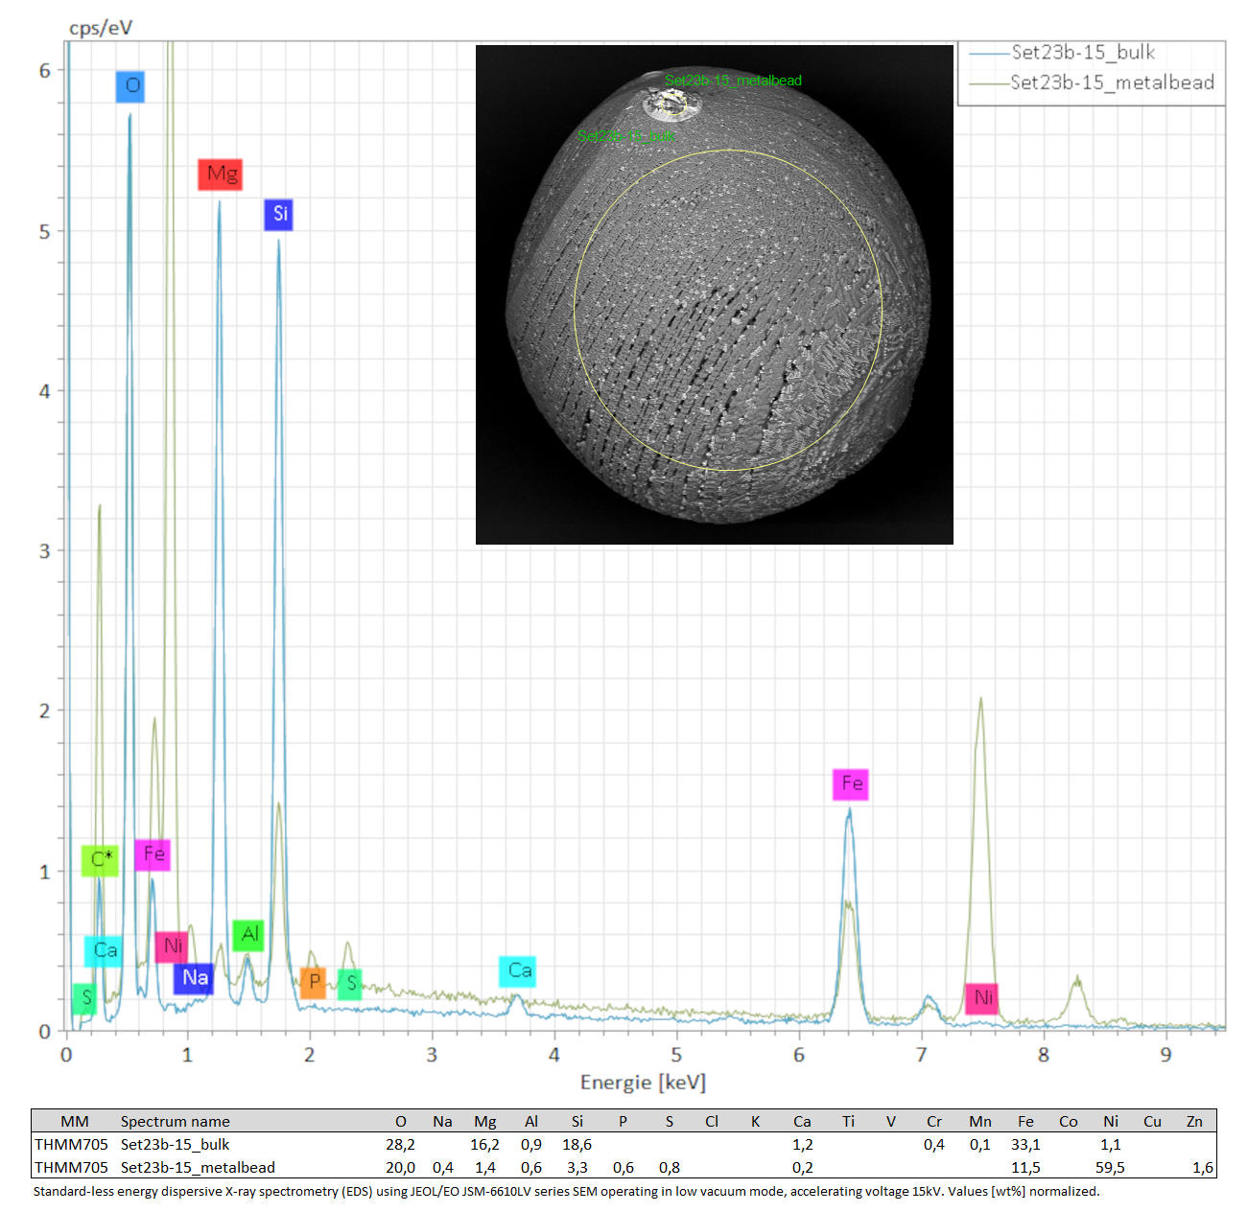Click the orange P element label
Image resolution: width=1248 pixels, height=1212 pixels.
tap(313, 983)
